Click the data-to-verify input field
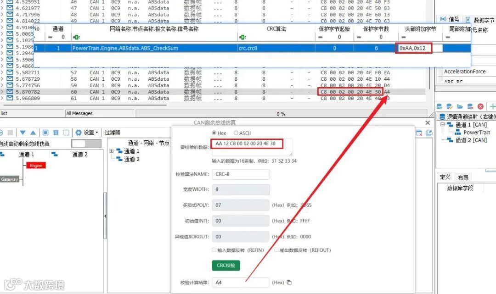 pos(252,147)
